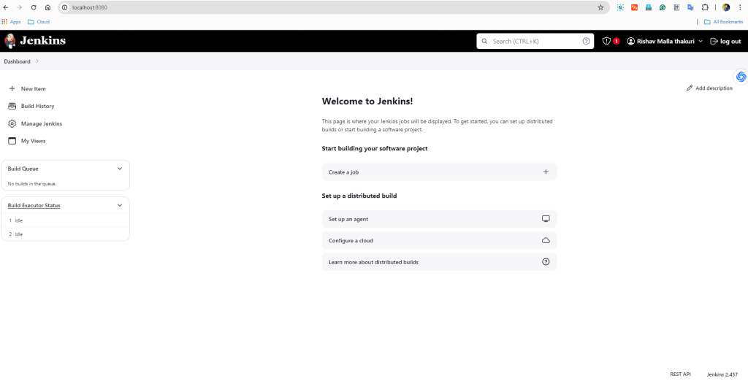The width and height of the screenshot is (748, 381).
Task: Click the Dashboard breadcrumb
Action: coord(18,61)
